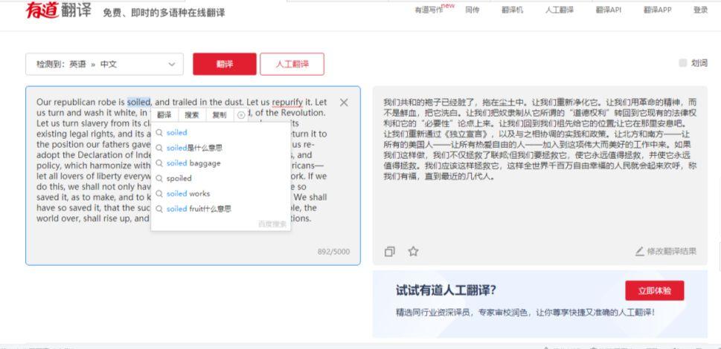Viewport: 721px width, 349px height.
Task: Click search icon beside 'soiled baggage' suggestion
Action: (x=159, y=163)
